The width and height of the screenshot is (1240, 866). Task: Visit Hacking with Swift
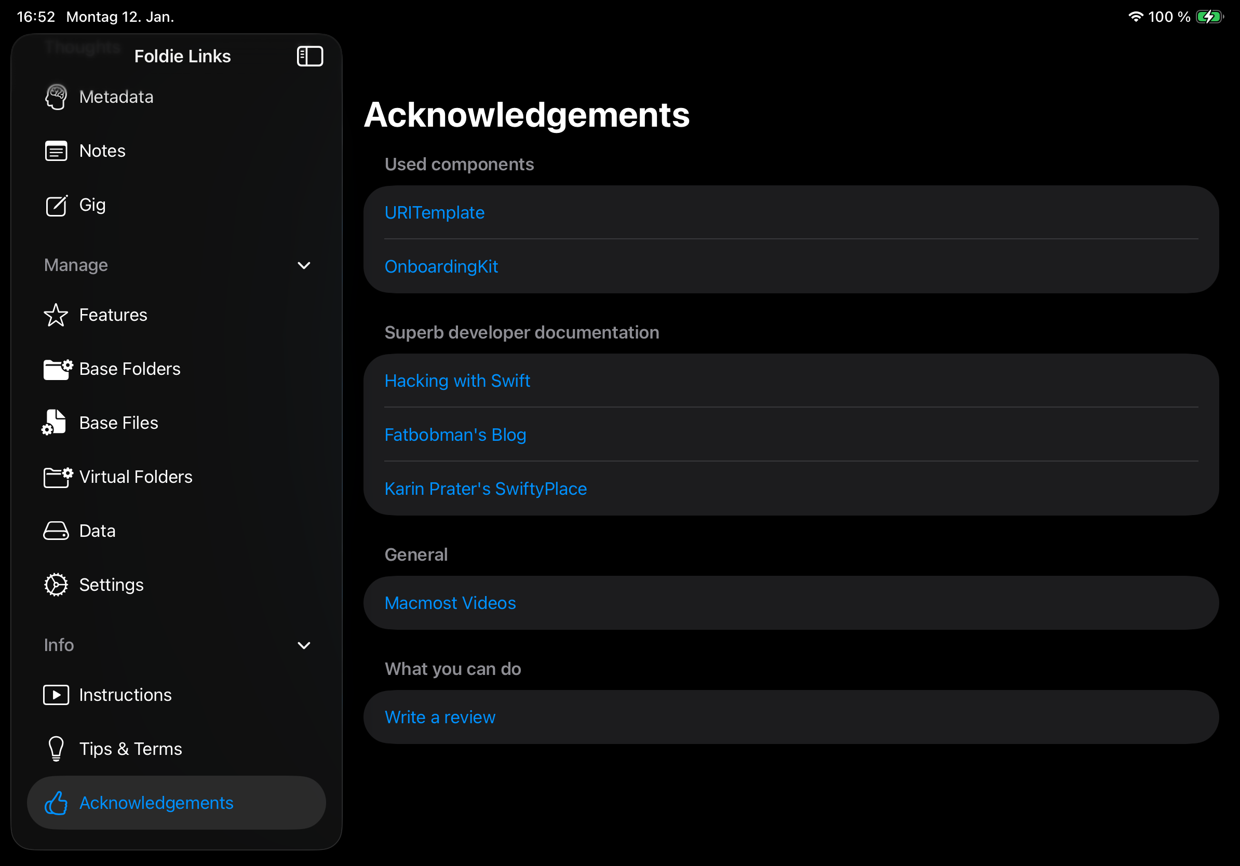tap(457, 380)
